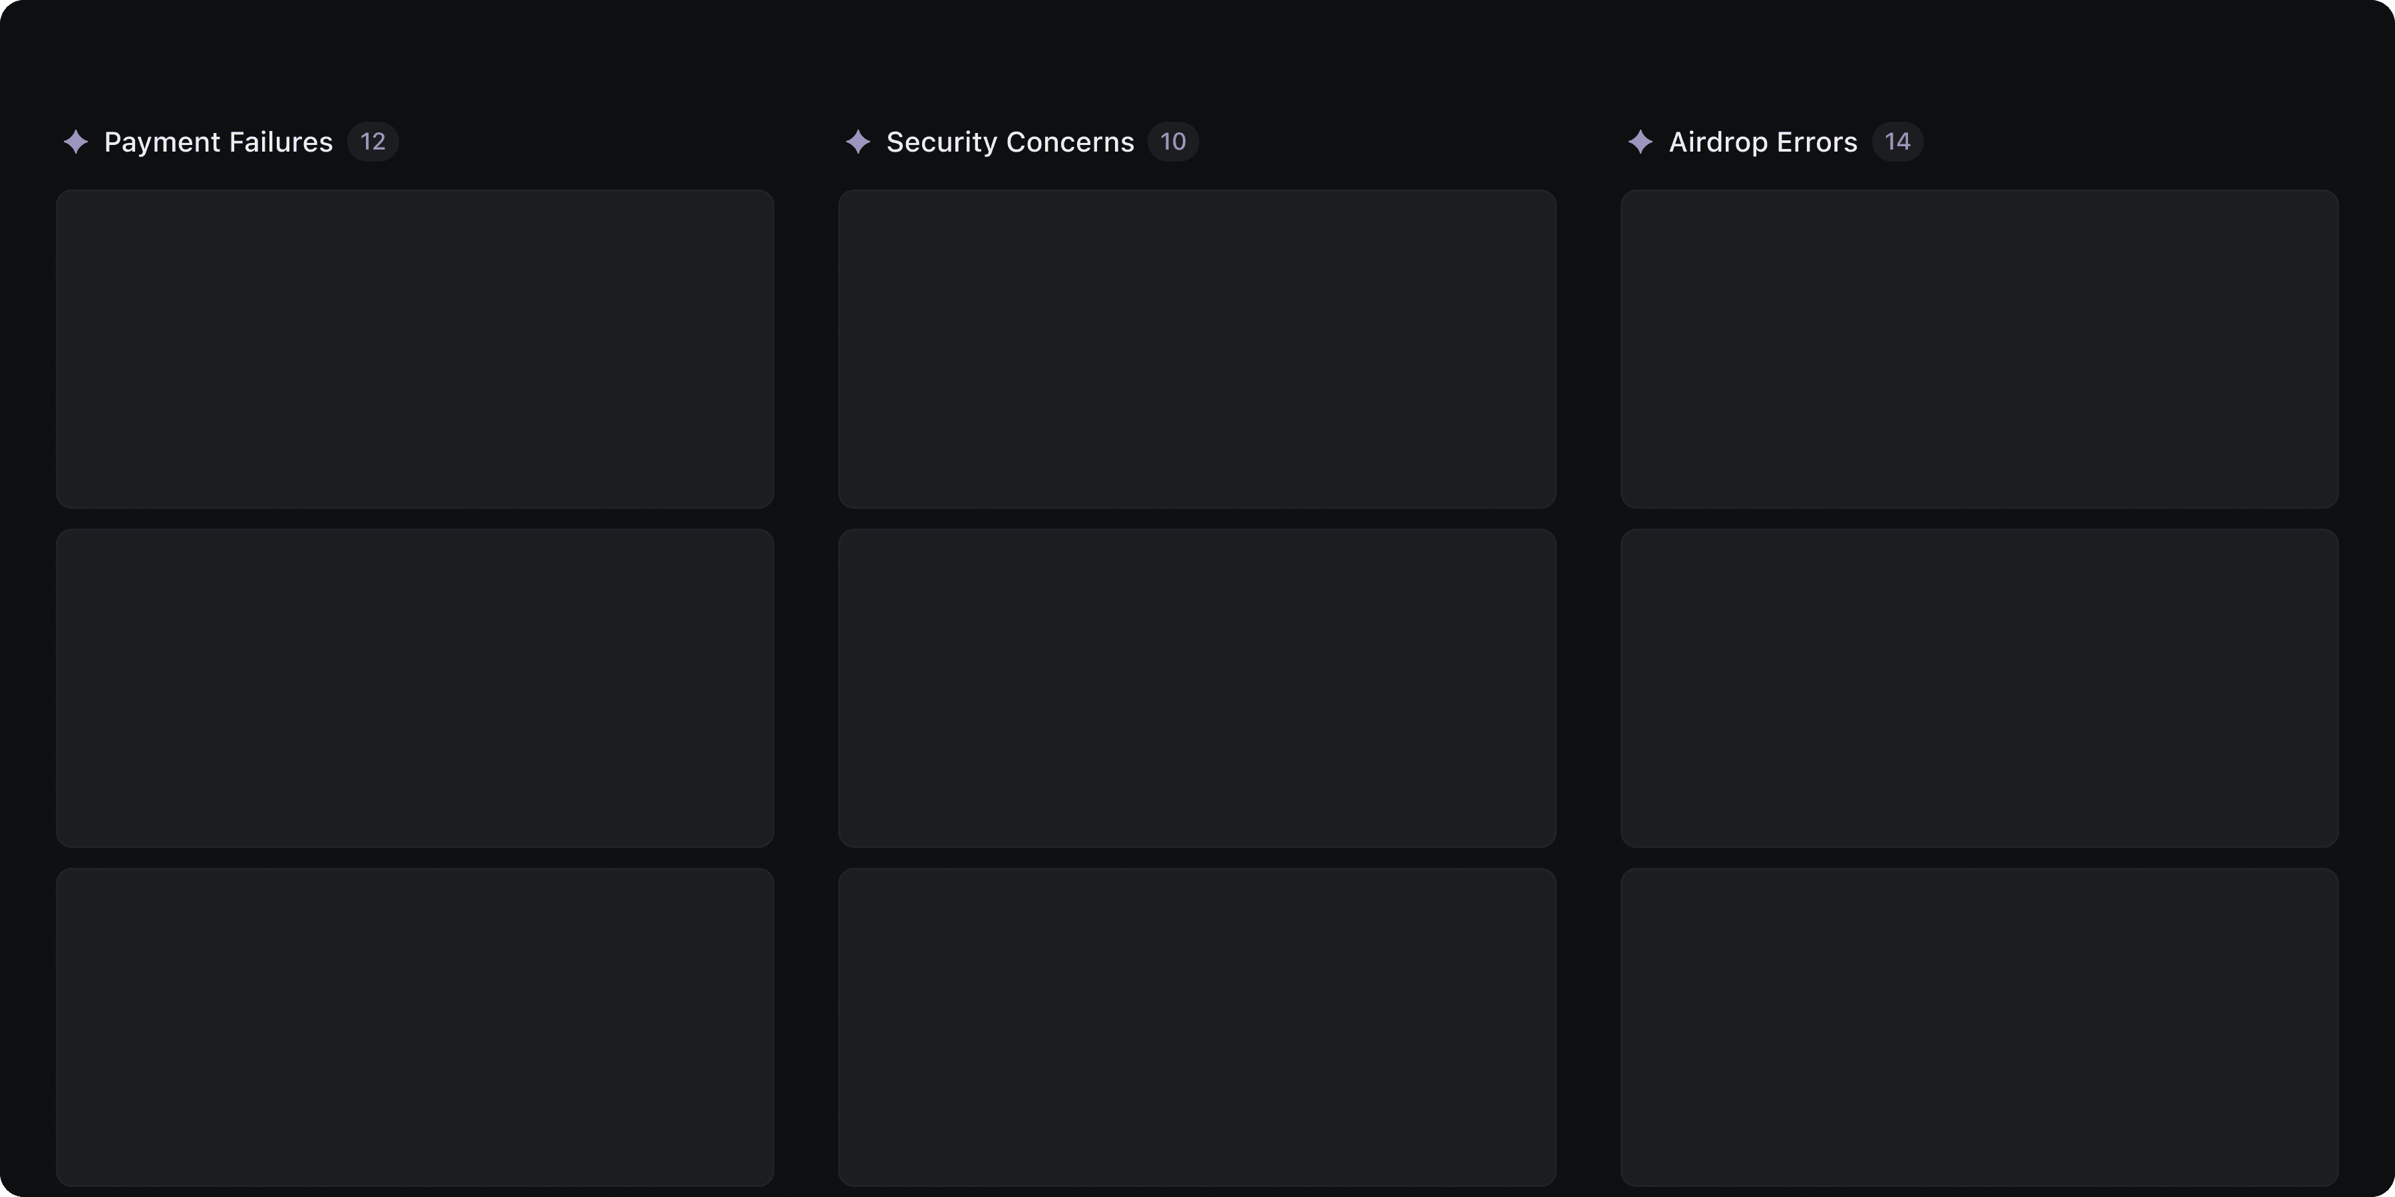Open the Payment Failures category title

coord(218,142)
